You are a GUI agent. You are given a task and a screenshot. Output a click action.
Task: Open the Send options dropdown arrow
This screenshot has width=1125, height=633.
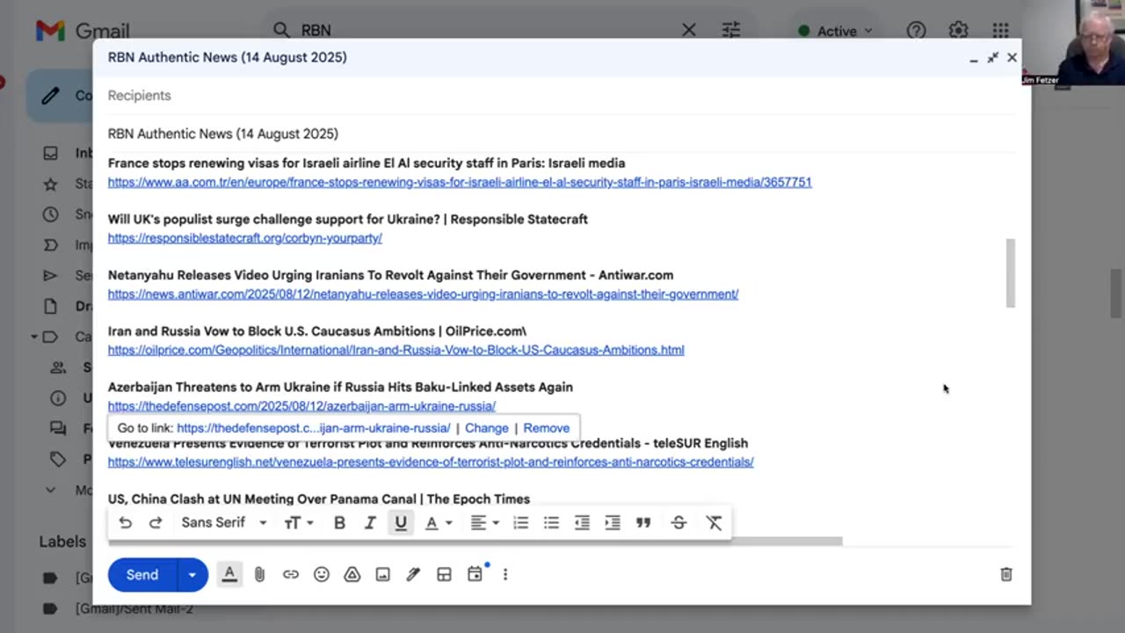pyautogui.click(x=192, y=575)
